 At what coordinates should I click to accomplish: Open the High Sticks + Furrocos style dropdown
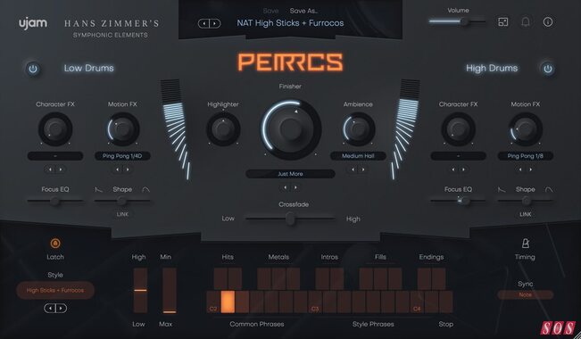pyautogui.click(x=55, y=290)
